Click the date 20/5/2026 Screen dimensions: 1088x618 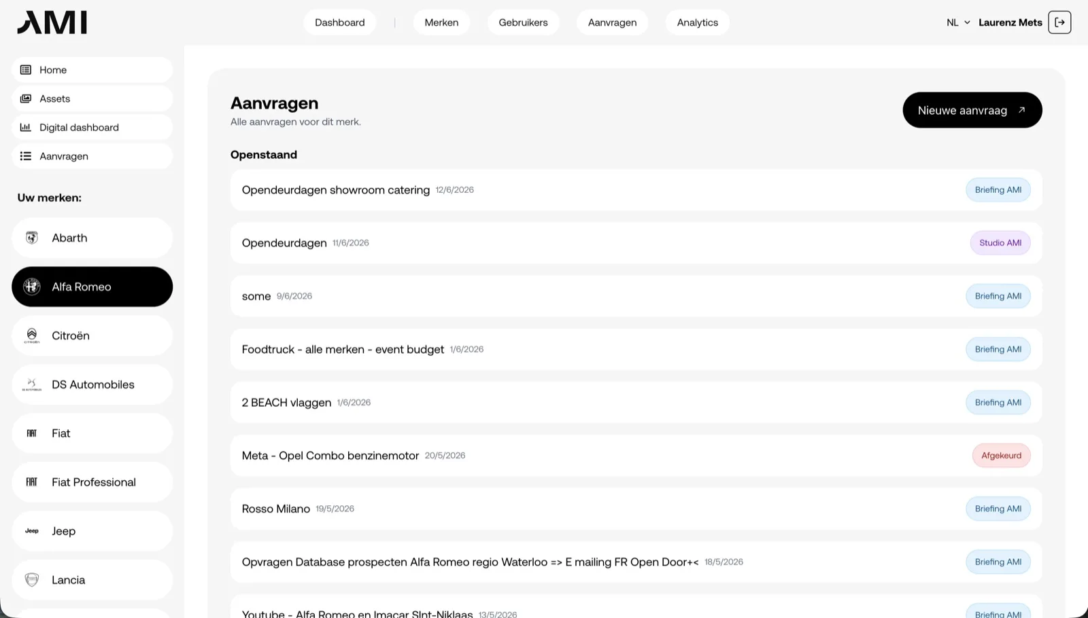click(445, 456)
